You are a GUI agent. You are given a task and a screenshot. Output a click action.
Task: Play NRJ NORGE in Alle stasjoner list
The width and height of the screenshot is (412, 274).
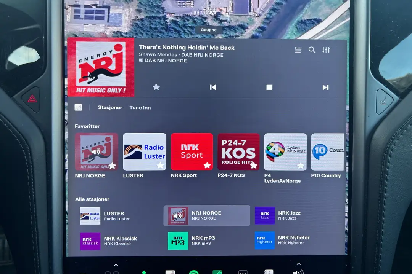coord(207,215)
